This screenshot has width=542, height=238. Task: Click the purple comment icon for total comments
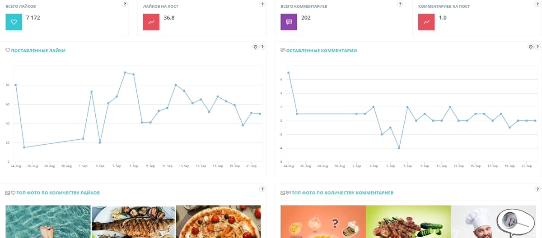289,22
